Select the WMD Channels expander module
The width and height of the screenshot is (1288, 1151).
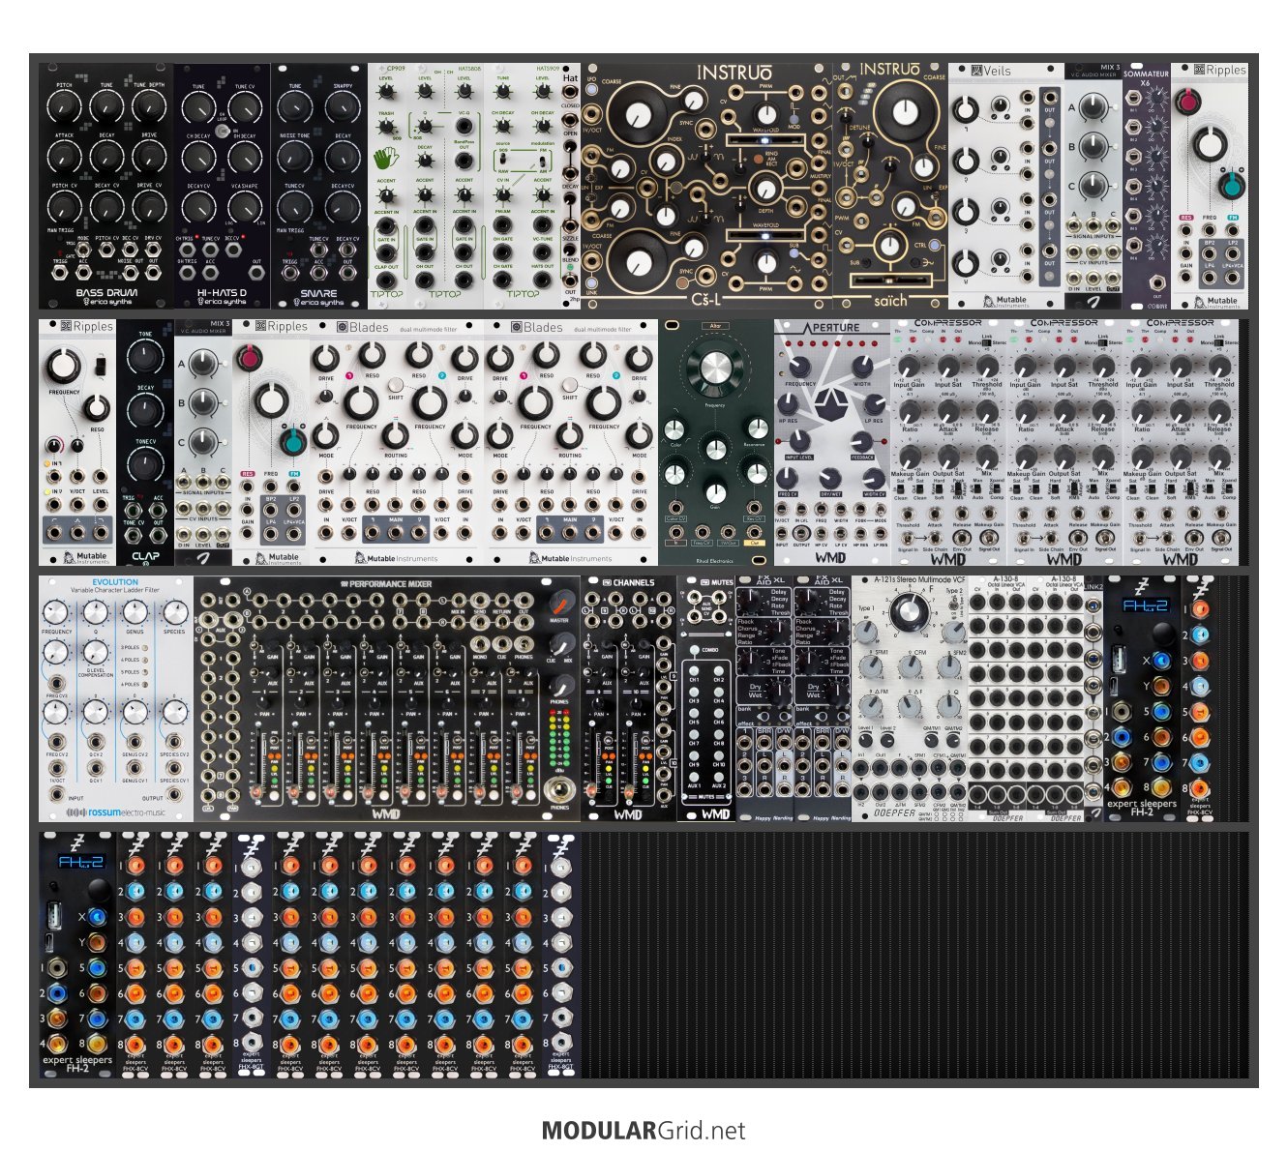pyautogui.click(x=629, y=699)
